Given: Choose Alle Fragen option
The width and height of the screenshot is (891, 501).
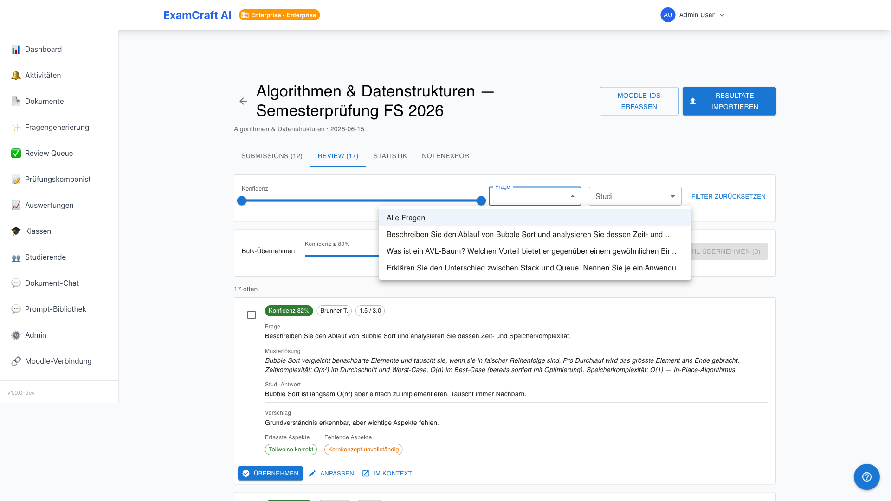Looking at the screenshot, I should coord(535,218).
